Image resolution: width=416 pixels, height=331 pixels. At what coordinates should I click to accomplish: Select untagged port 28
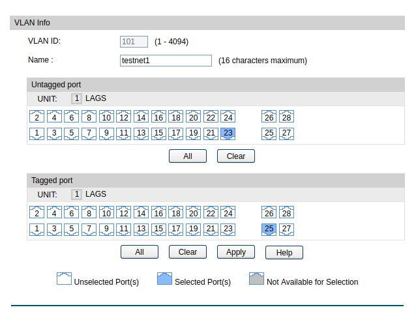tap(286, 117)
